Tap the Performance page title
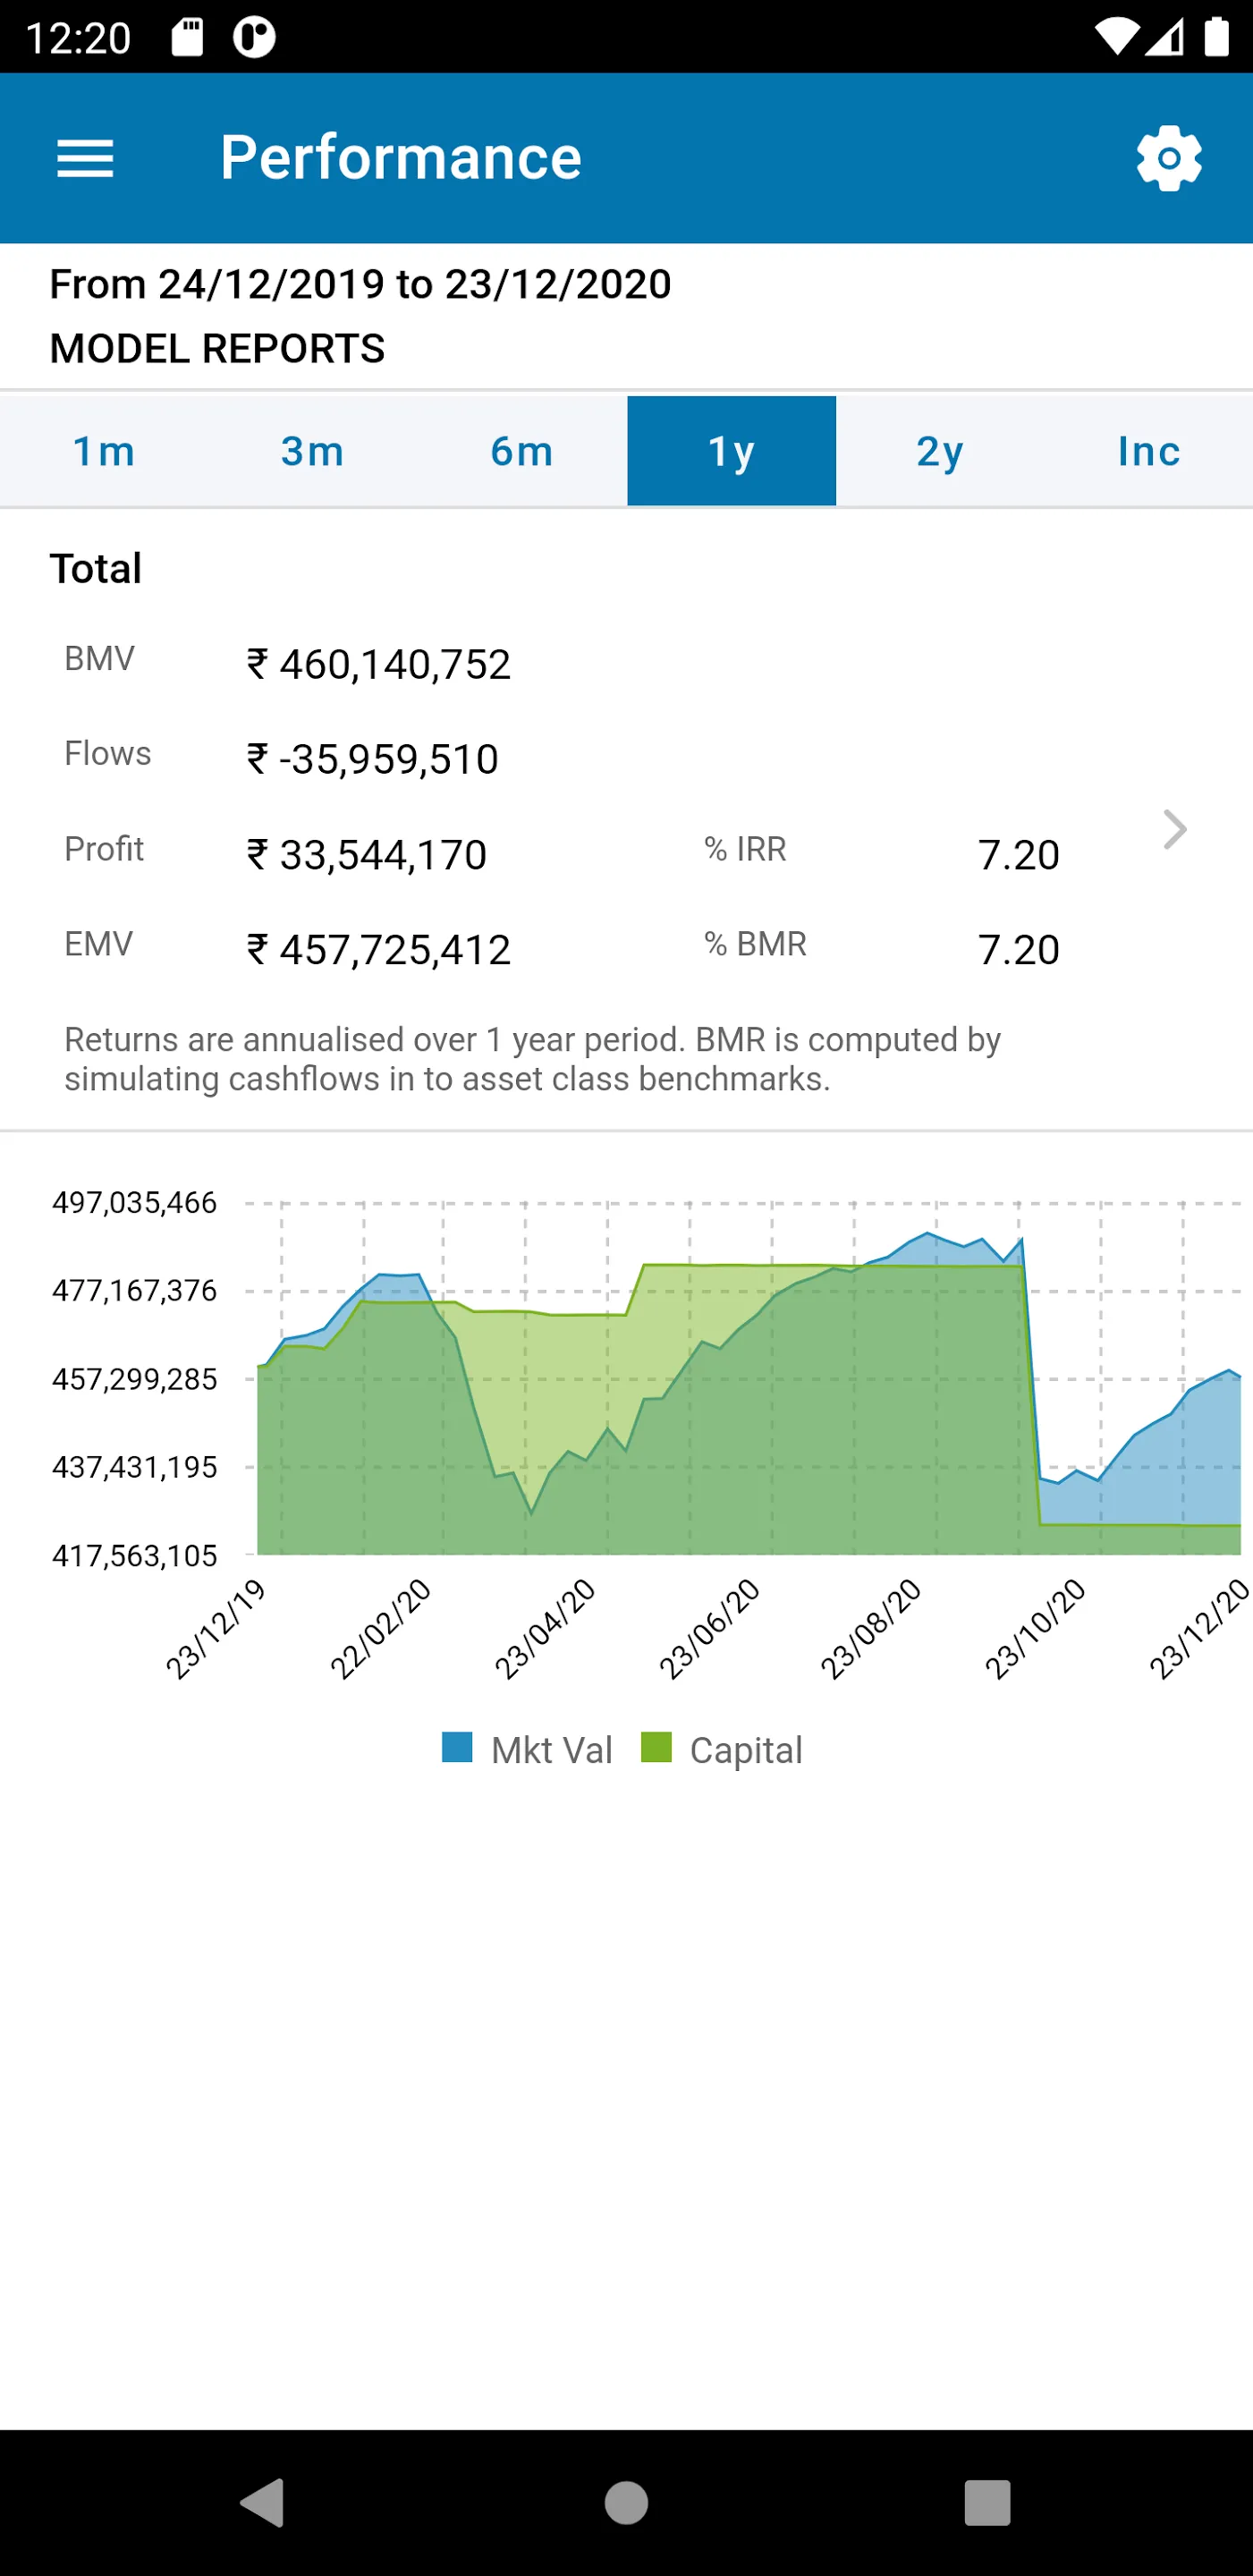This screenshot has height=2576, width=1253. [x=401, y=158]
